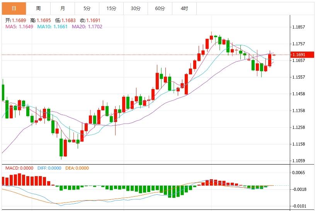The width and height of the screenshot is (318, 211).
Task: Click the MACD: 0.0000 label
Action: [19, 168]
